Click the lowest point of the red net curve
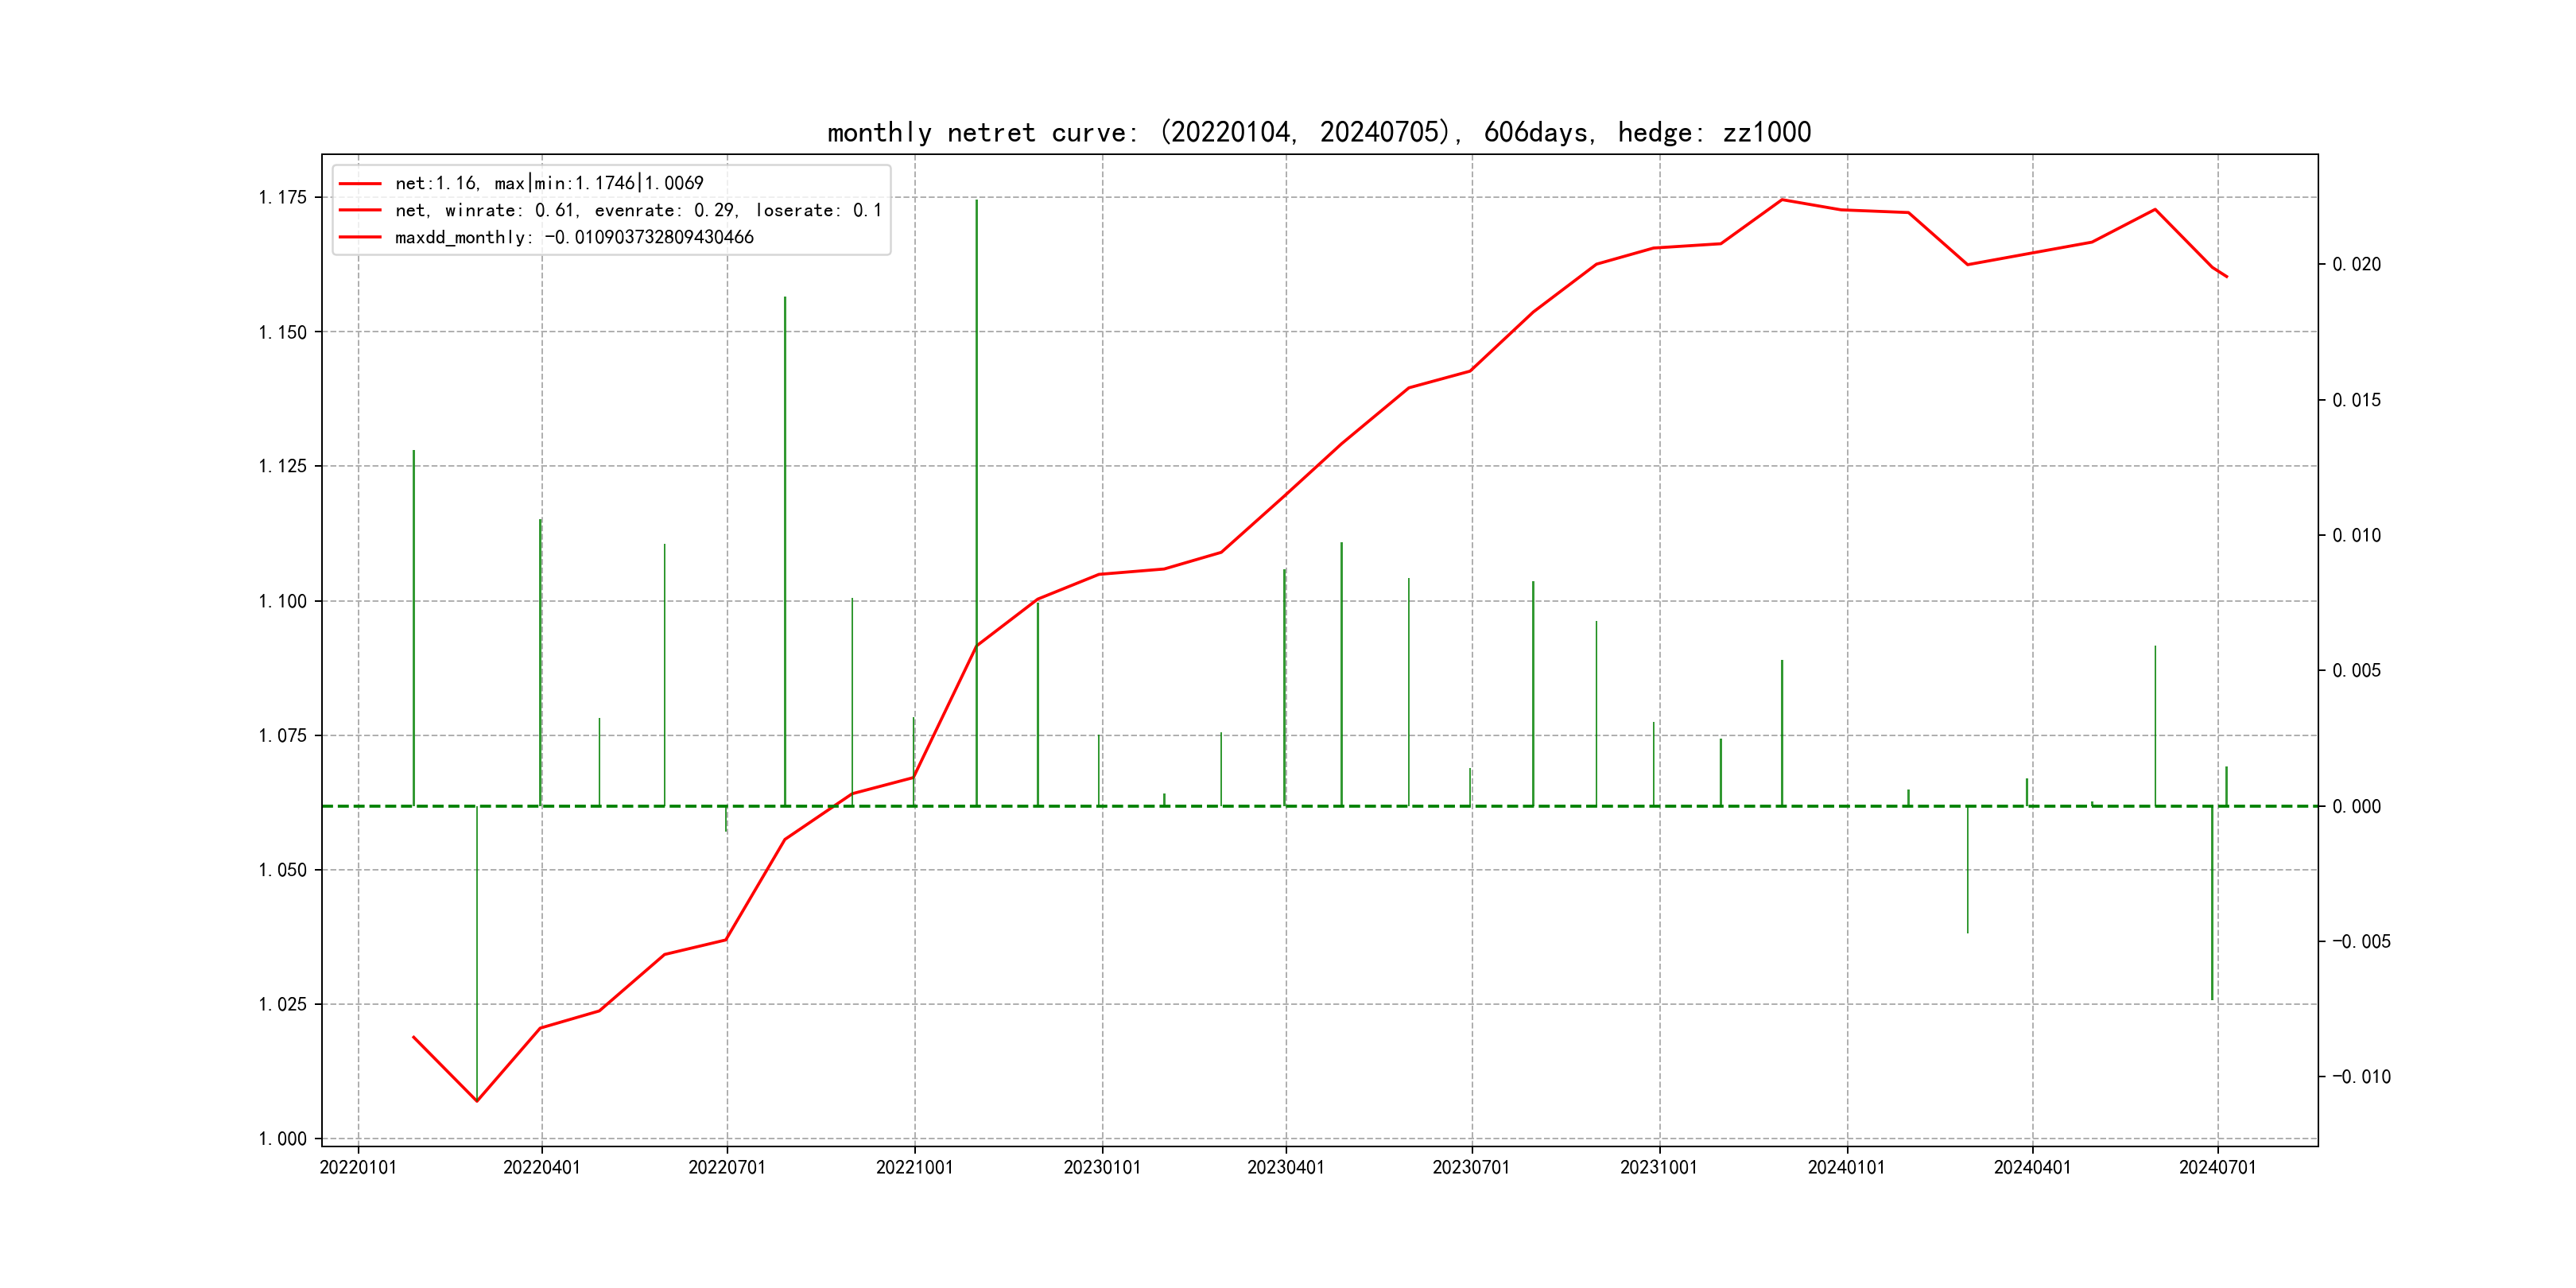 pos(477,1101)
